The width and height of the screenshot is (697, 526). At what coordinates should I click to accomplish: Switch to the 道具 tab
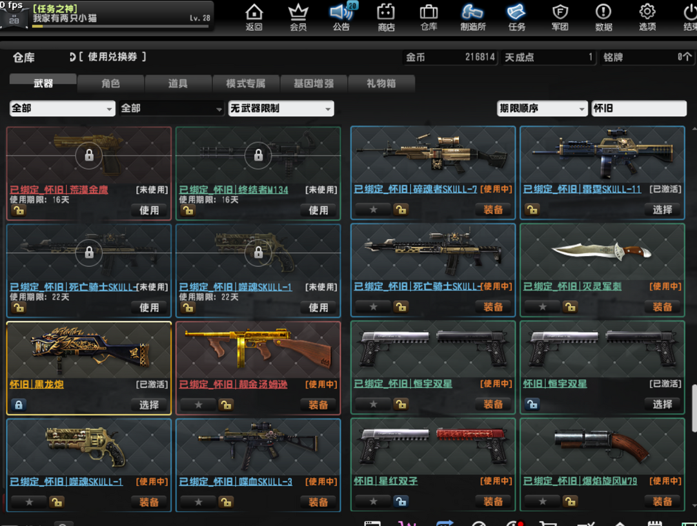tap(178, 83)
